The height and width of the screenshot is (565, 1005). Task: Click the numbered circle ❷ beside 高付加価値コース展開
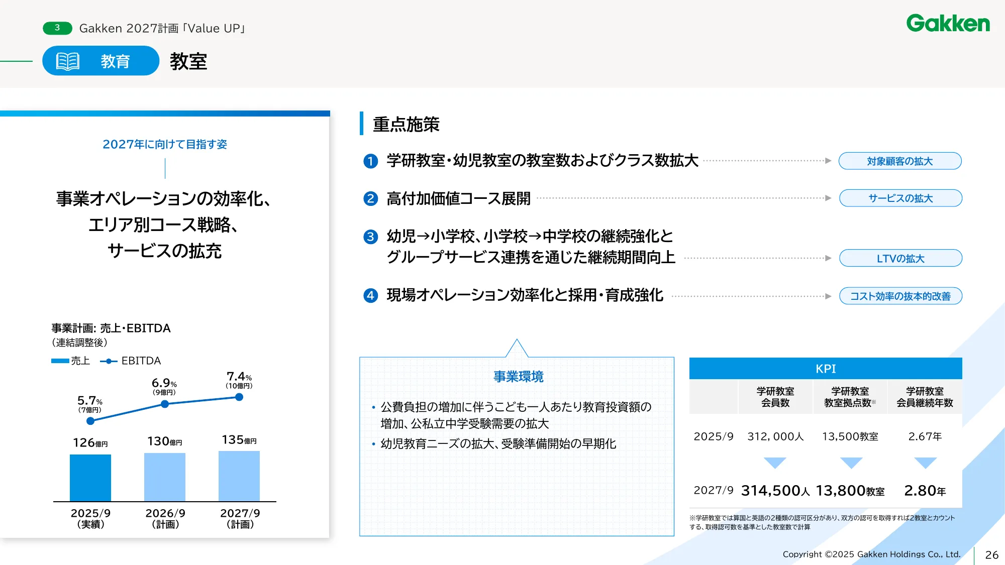click(x=371, y=198)
